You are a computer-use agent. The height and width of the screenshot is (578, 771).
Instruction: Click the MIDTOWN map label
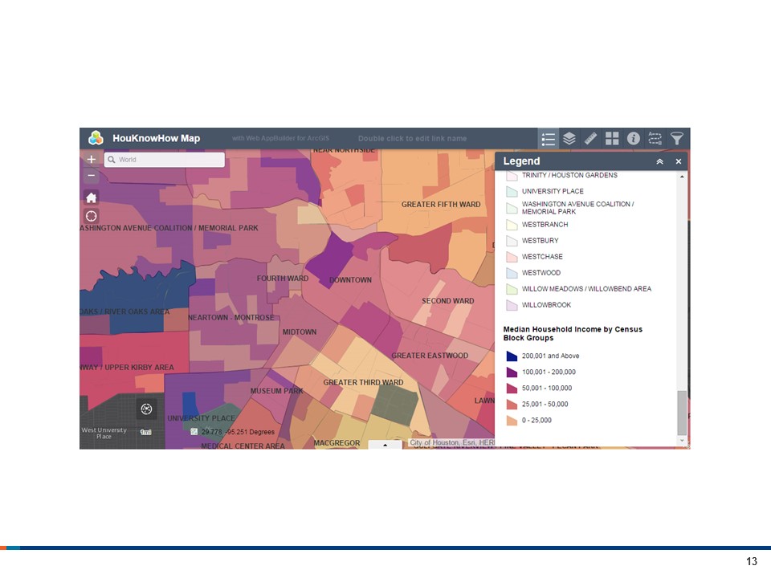(x=300, y=332)
